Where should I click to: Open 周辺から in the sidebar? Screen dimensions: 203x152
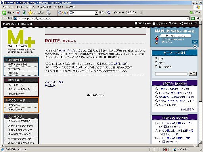pyautogui.click(x=13, y=73)
